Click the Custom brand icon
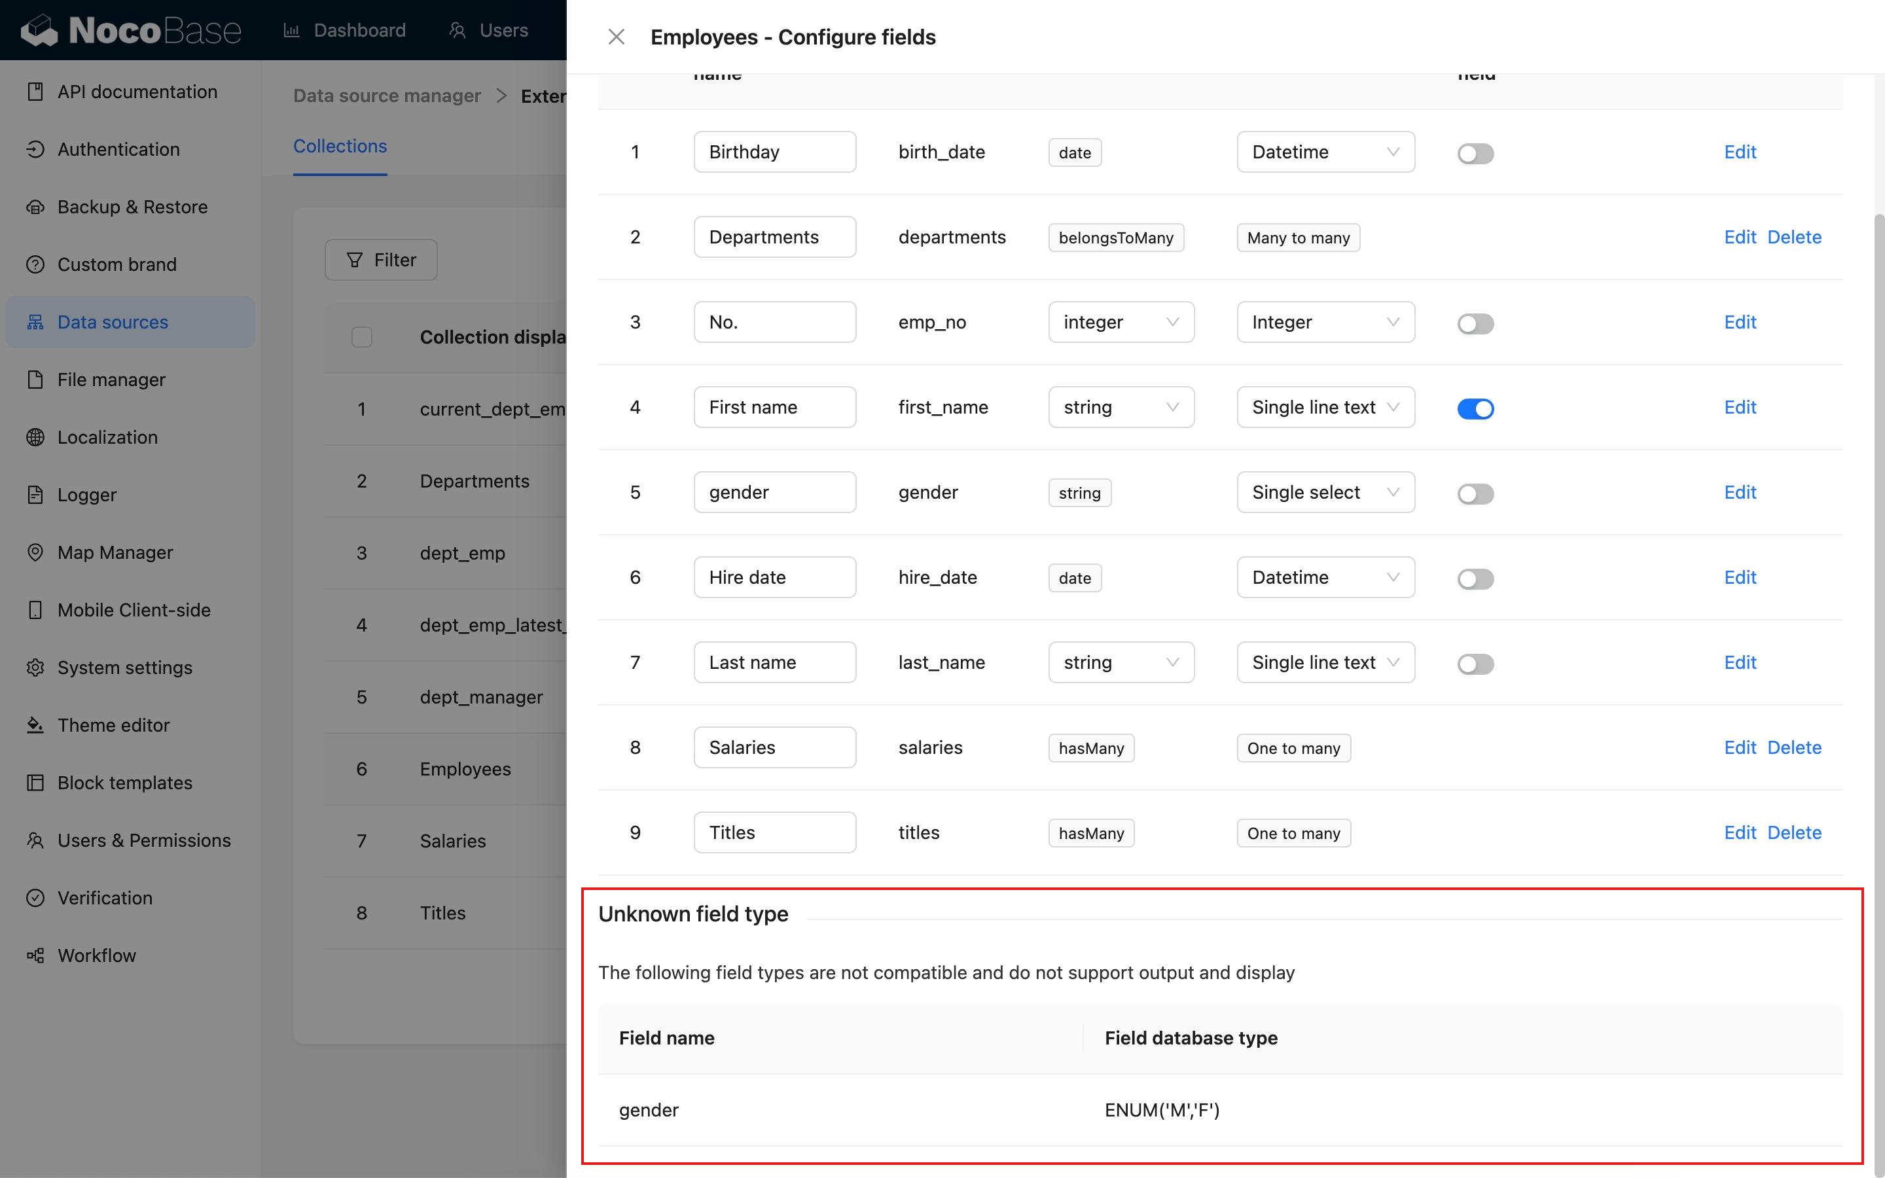Screen dimensions: 1885x1178 click(35, 265)
